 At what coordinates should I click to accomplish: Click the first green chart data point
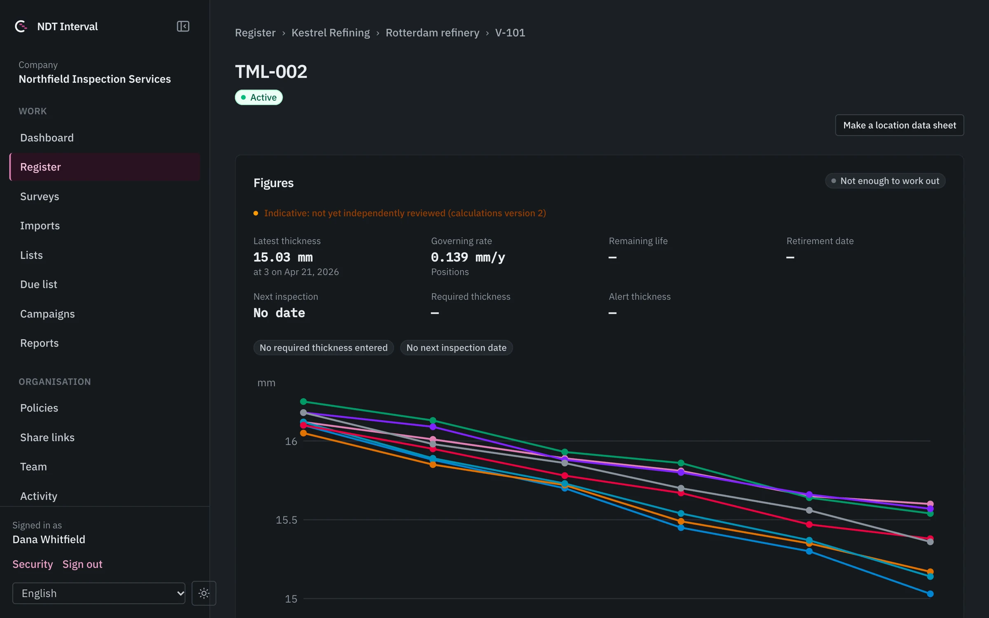coord(304,401)
